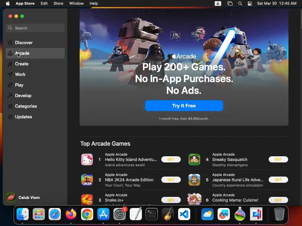302x226 pixels.
Task: Open Control Center in menu bar
Action: 250,4
